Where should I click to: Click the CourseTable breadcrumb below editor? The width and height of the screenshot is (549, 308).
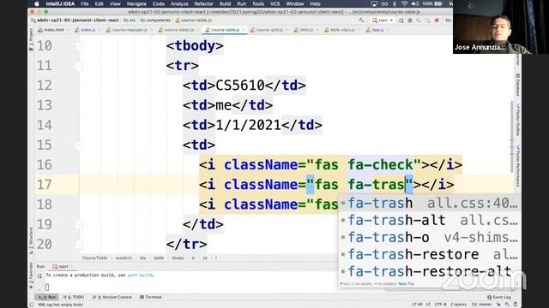pos(94,258)
